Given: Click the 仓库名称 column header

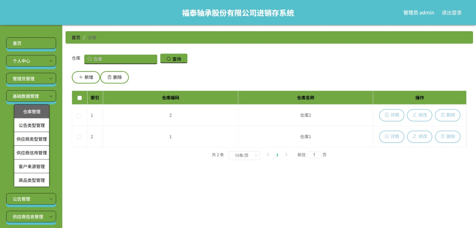Looking at the screenshot, I should point(305,98).
